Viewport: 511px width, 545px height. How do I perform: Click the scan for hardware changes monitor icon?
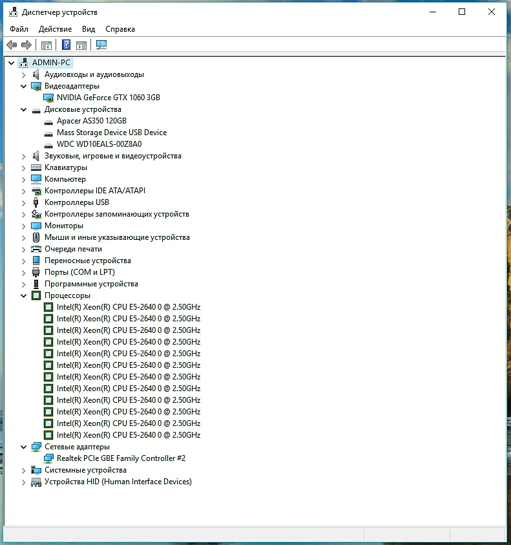101,45
